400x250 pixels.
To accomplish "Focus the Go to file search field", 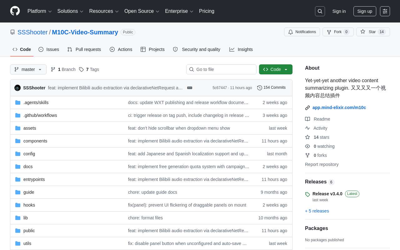I will 221,69.
